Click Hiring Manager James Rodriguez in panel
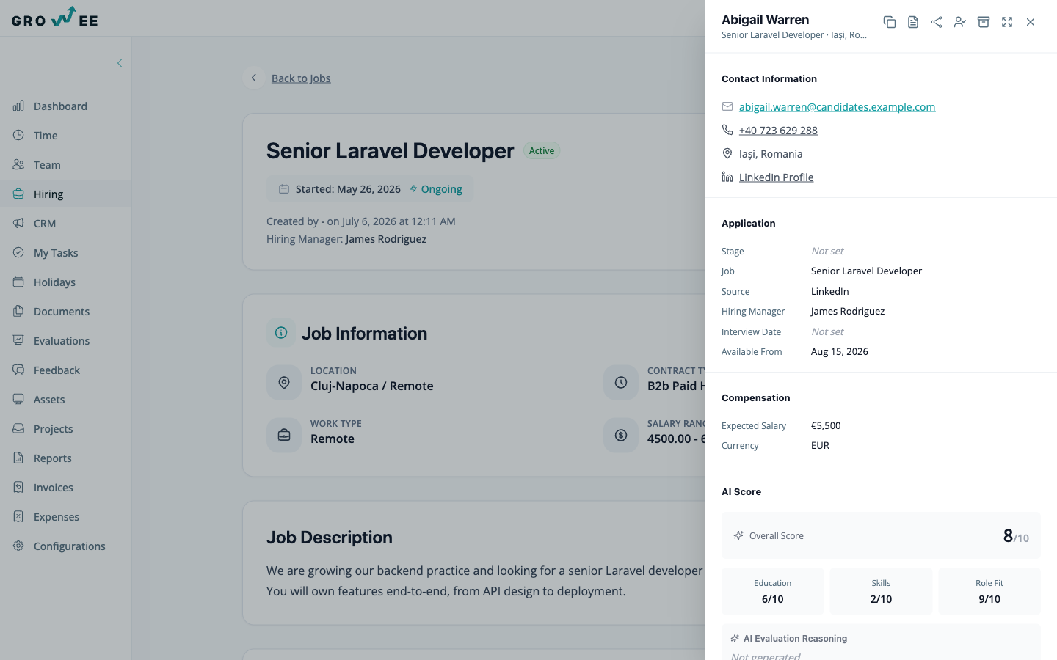This screenshot has height=660, width=1057. click(848, 312)
